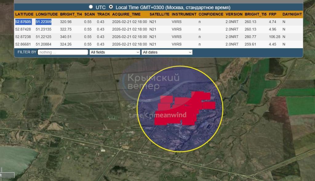This screenshot has height=181, width=315.
Task: Select the Local Time GMT+0300 radio button
Action: point(111,7)
